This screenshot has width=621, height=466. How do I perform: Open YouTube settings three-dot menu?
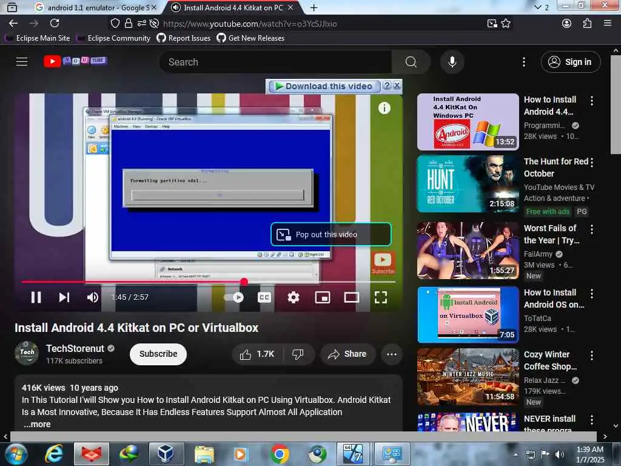tap(523, 62)
